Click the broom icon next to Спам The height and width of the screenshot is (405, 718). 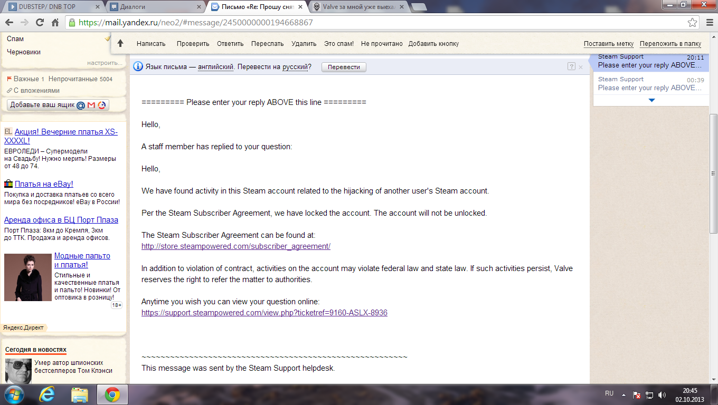tap(108, 38)
